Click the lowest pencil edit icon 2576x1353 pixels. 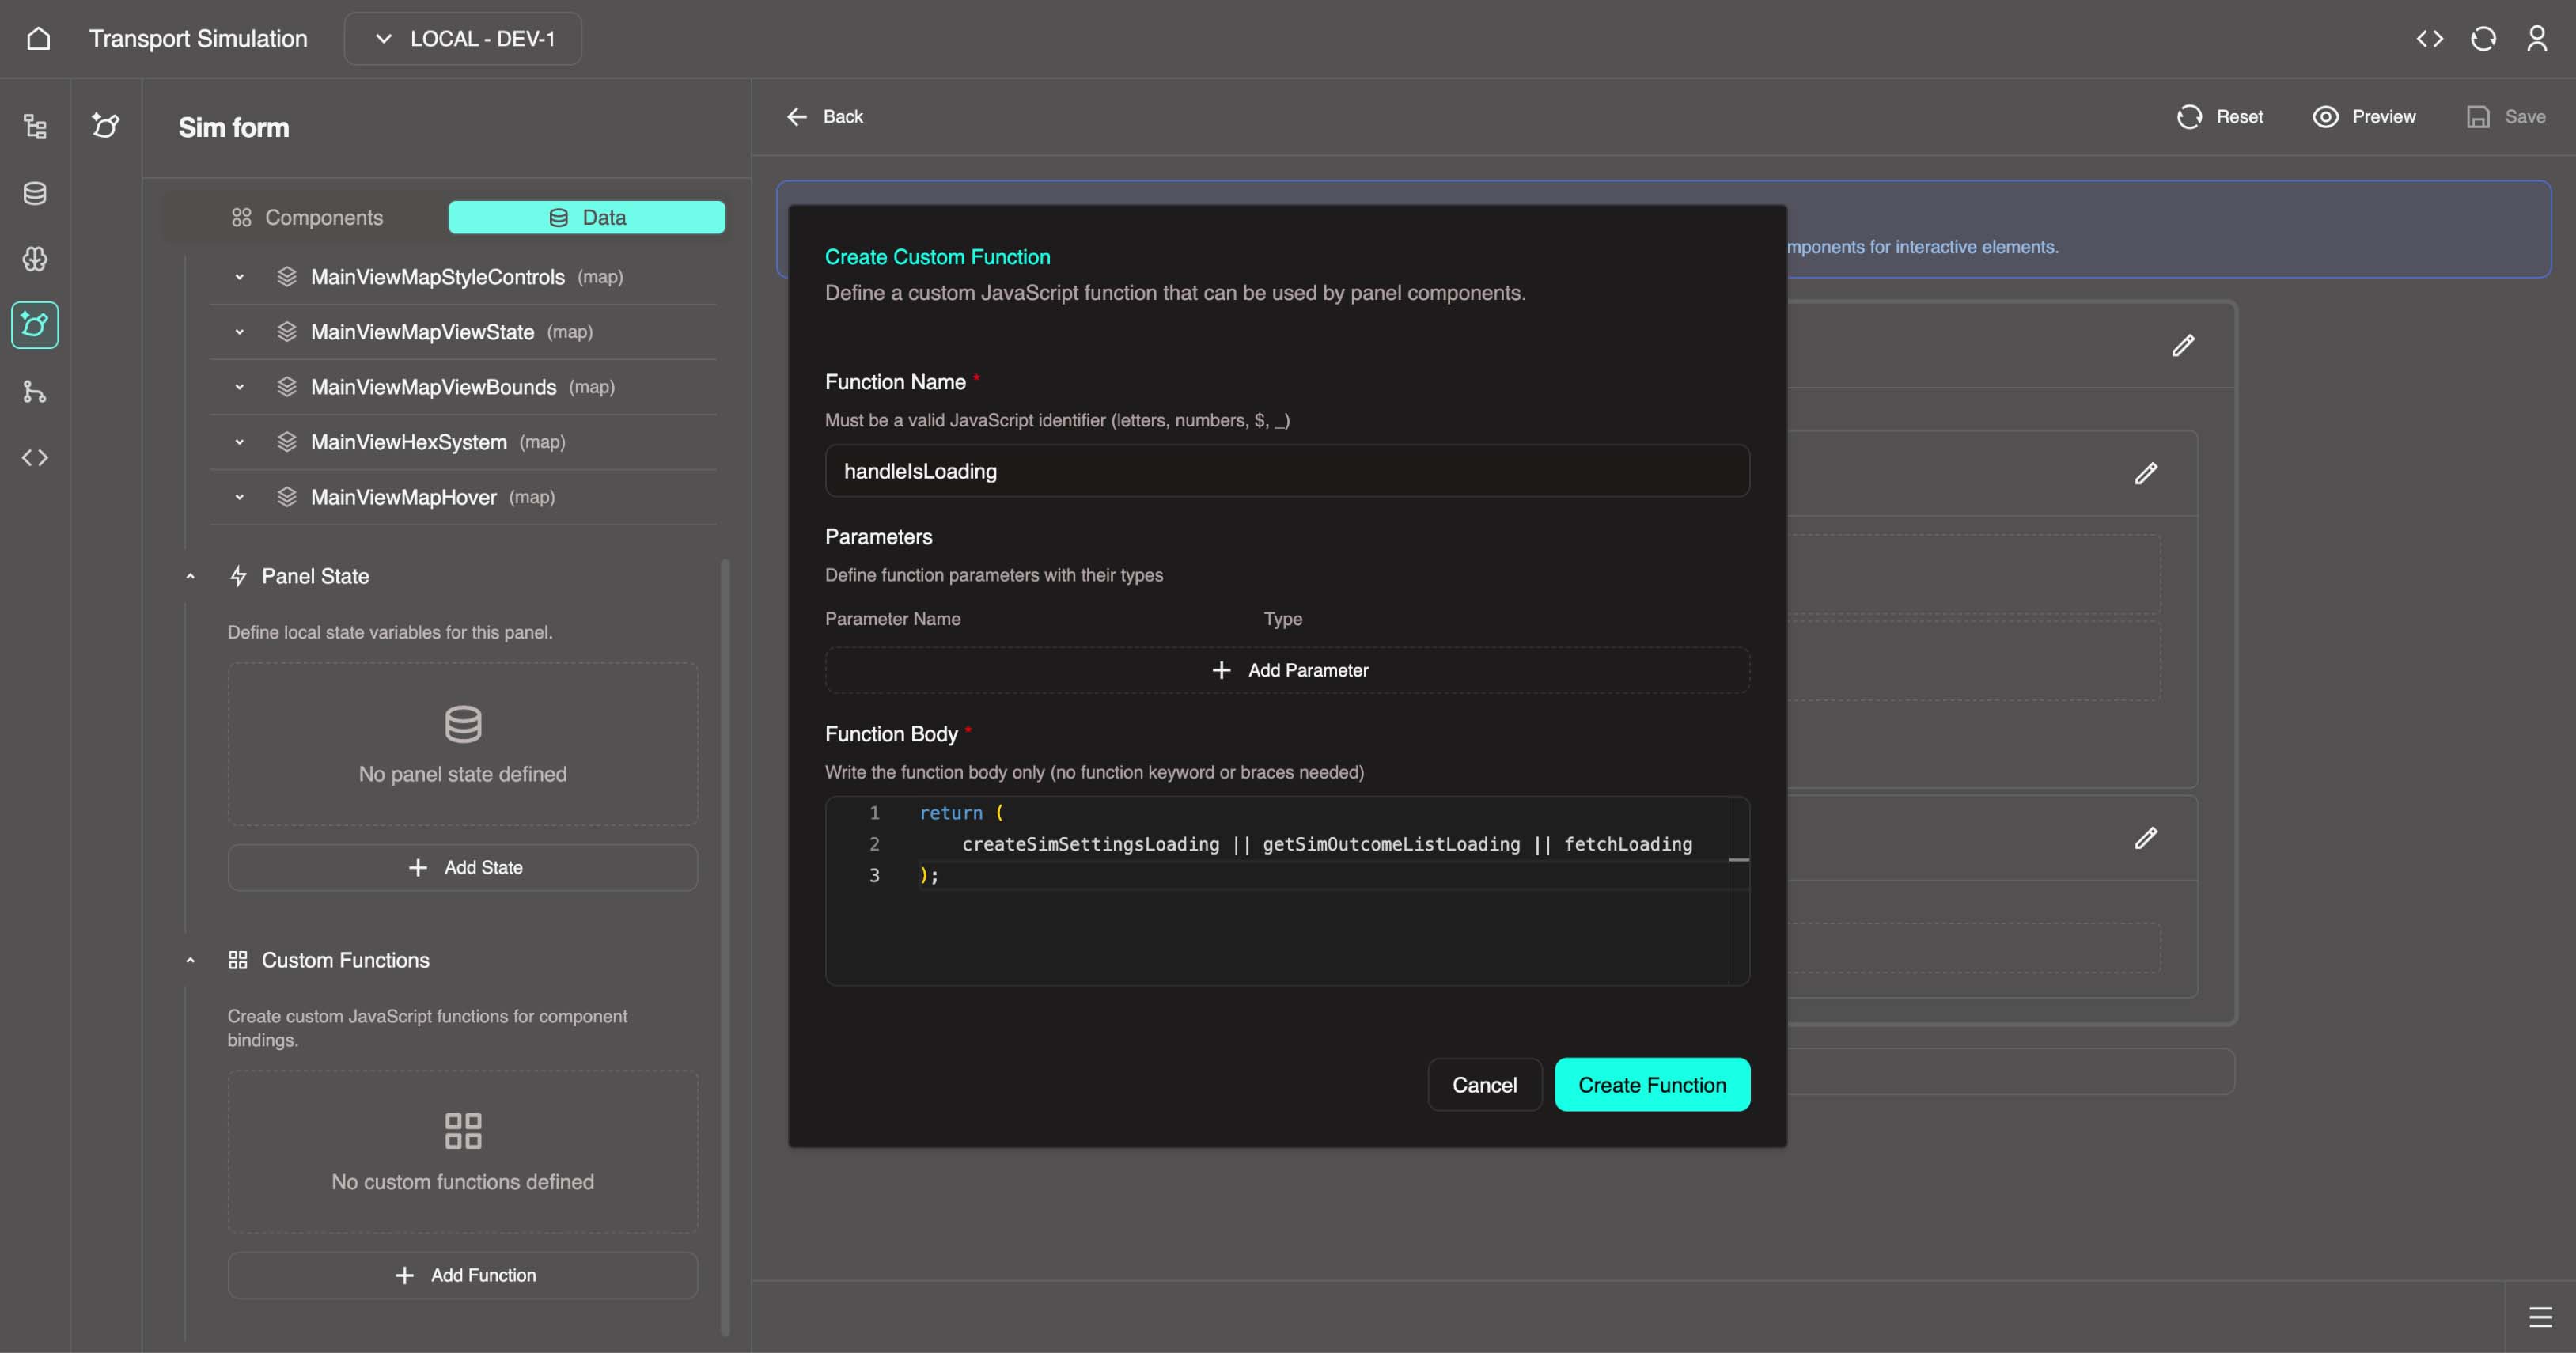pyautogui.click(x=2146, y=838)
